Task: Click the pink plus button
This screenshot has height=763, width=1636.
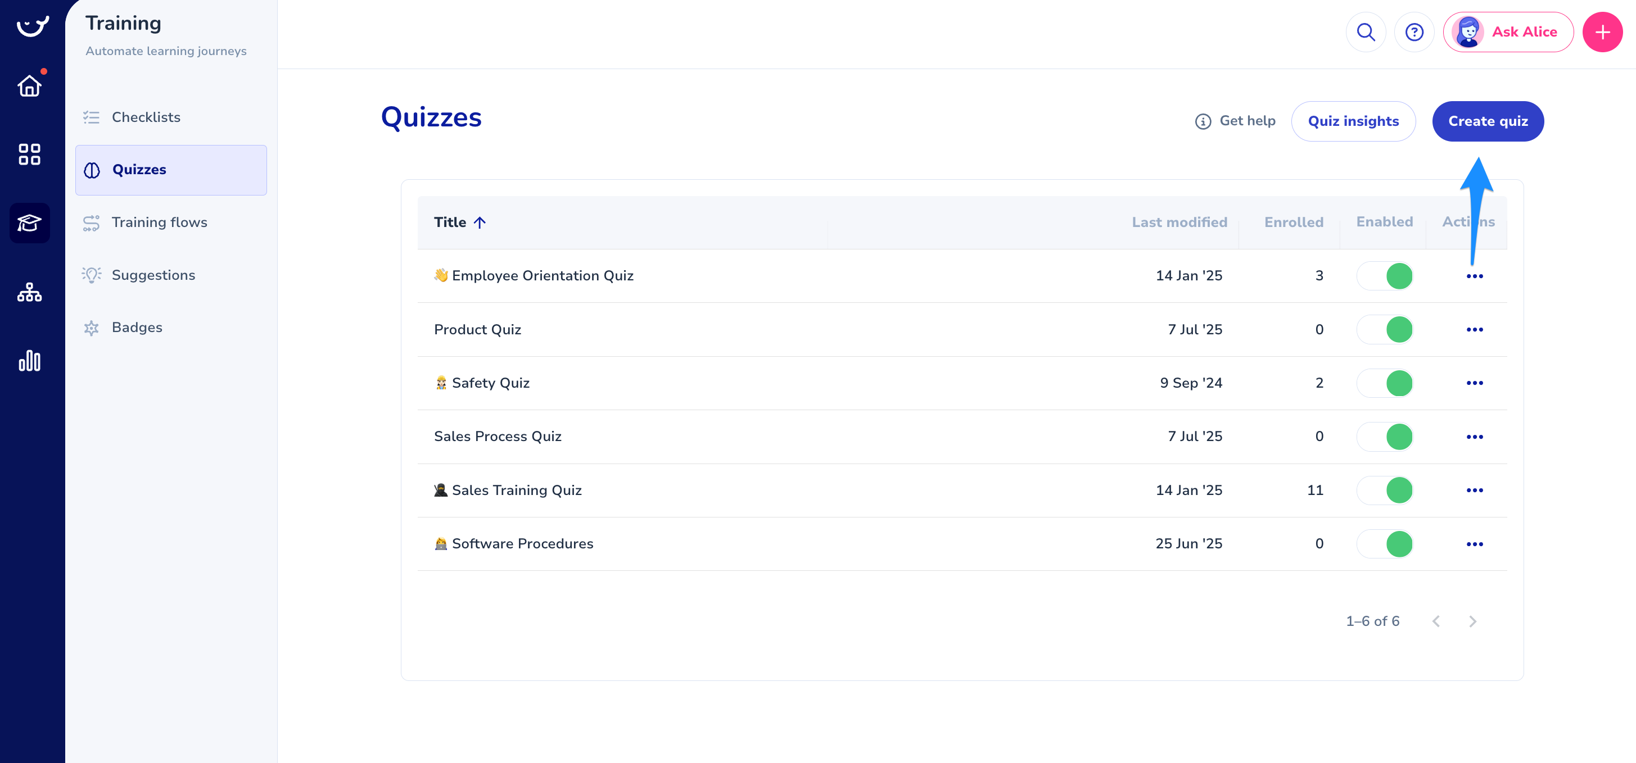Action: [x=1602, y=31]
